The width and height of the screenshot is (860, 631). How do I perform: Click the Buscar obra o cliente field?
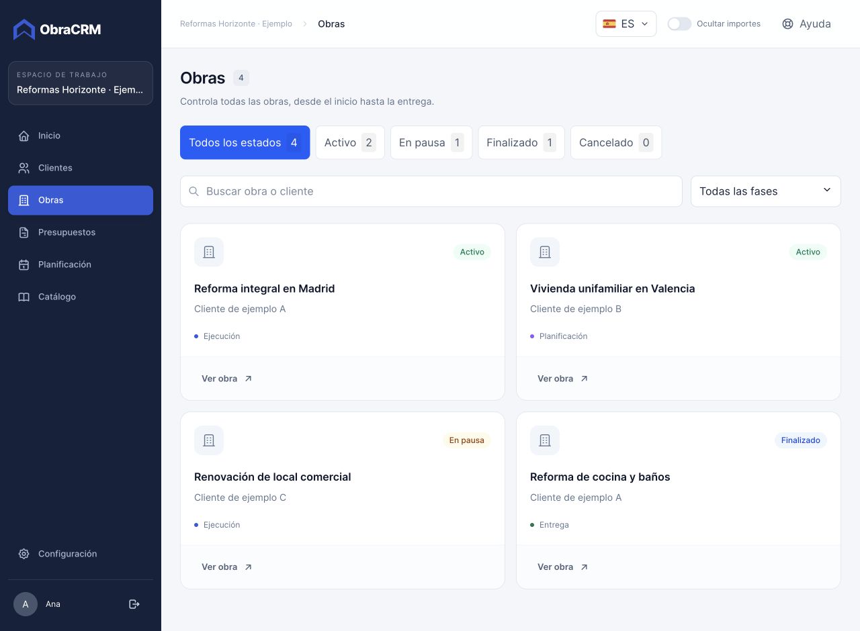click(431, 191)
